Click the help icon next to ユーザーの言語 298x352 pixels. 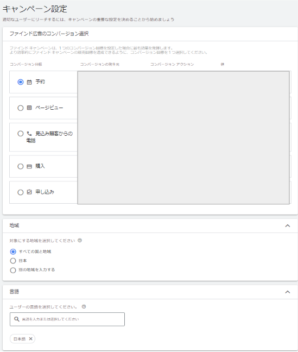[x=84, y=307]
